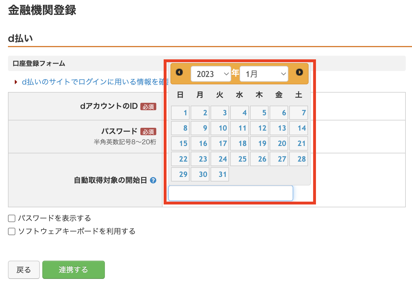The width and height of the screenshot is (412, 282).
Task: Open the d払い login information link
Action: pos(95,82)
